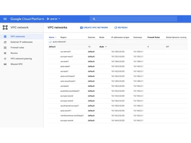Select VPC networks in sidebar
This screenshot has width=191, height=143.
click(18, 37)
